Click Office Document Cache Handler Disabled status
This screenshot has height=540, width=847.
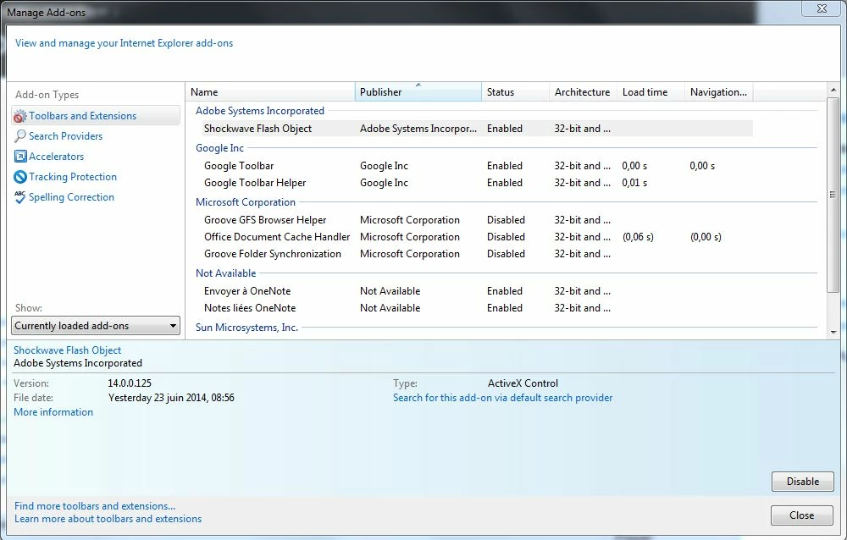tap(507, 236)
